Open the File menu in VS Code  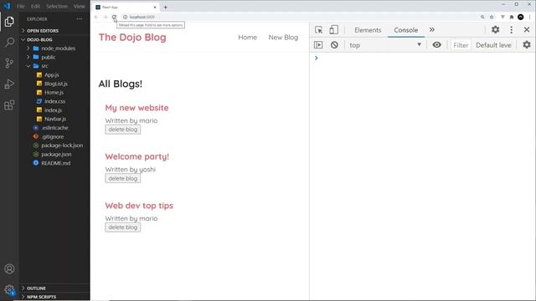click(21, 6)
